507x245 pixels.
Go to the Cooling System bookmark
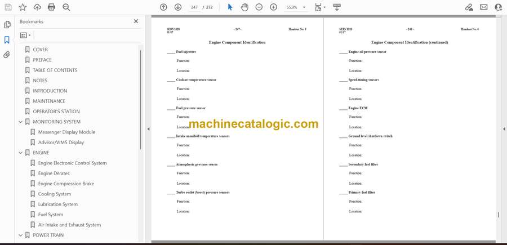[54, 194]
